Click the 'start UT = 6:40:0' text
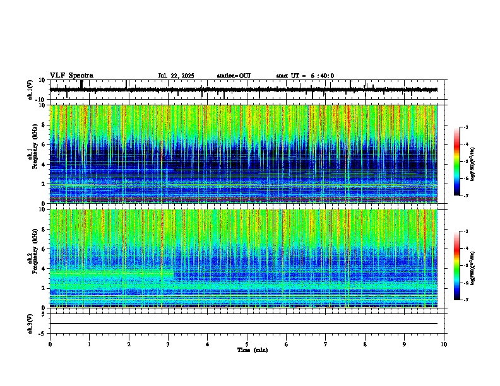This screenshot has width=500, height=386. click(x=305, y=76)
